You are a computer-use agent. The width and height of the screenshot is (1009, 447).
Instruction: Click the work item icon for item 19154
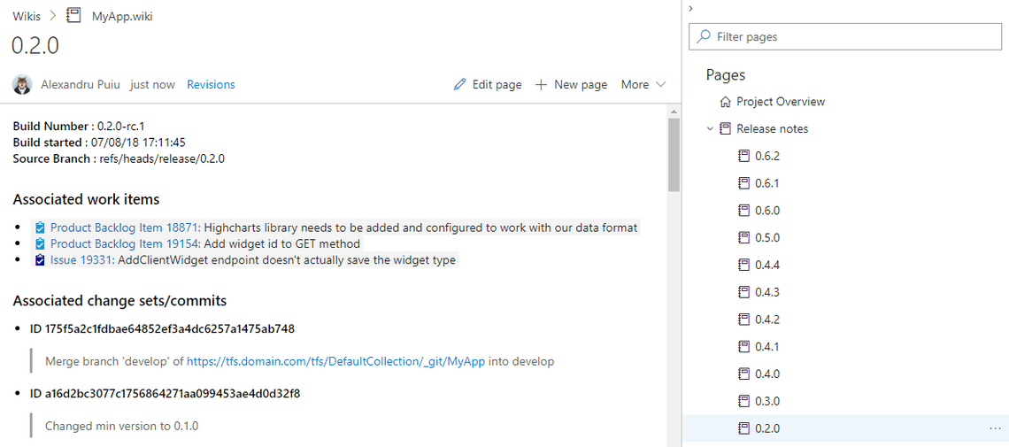click(x=40, y=243)
